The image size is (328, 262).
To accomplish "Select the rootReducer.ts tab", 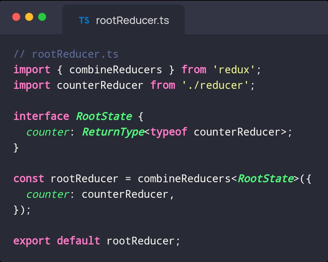I will [123, 20].
